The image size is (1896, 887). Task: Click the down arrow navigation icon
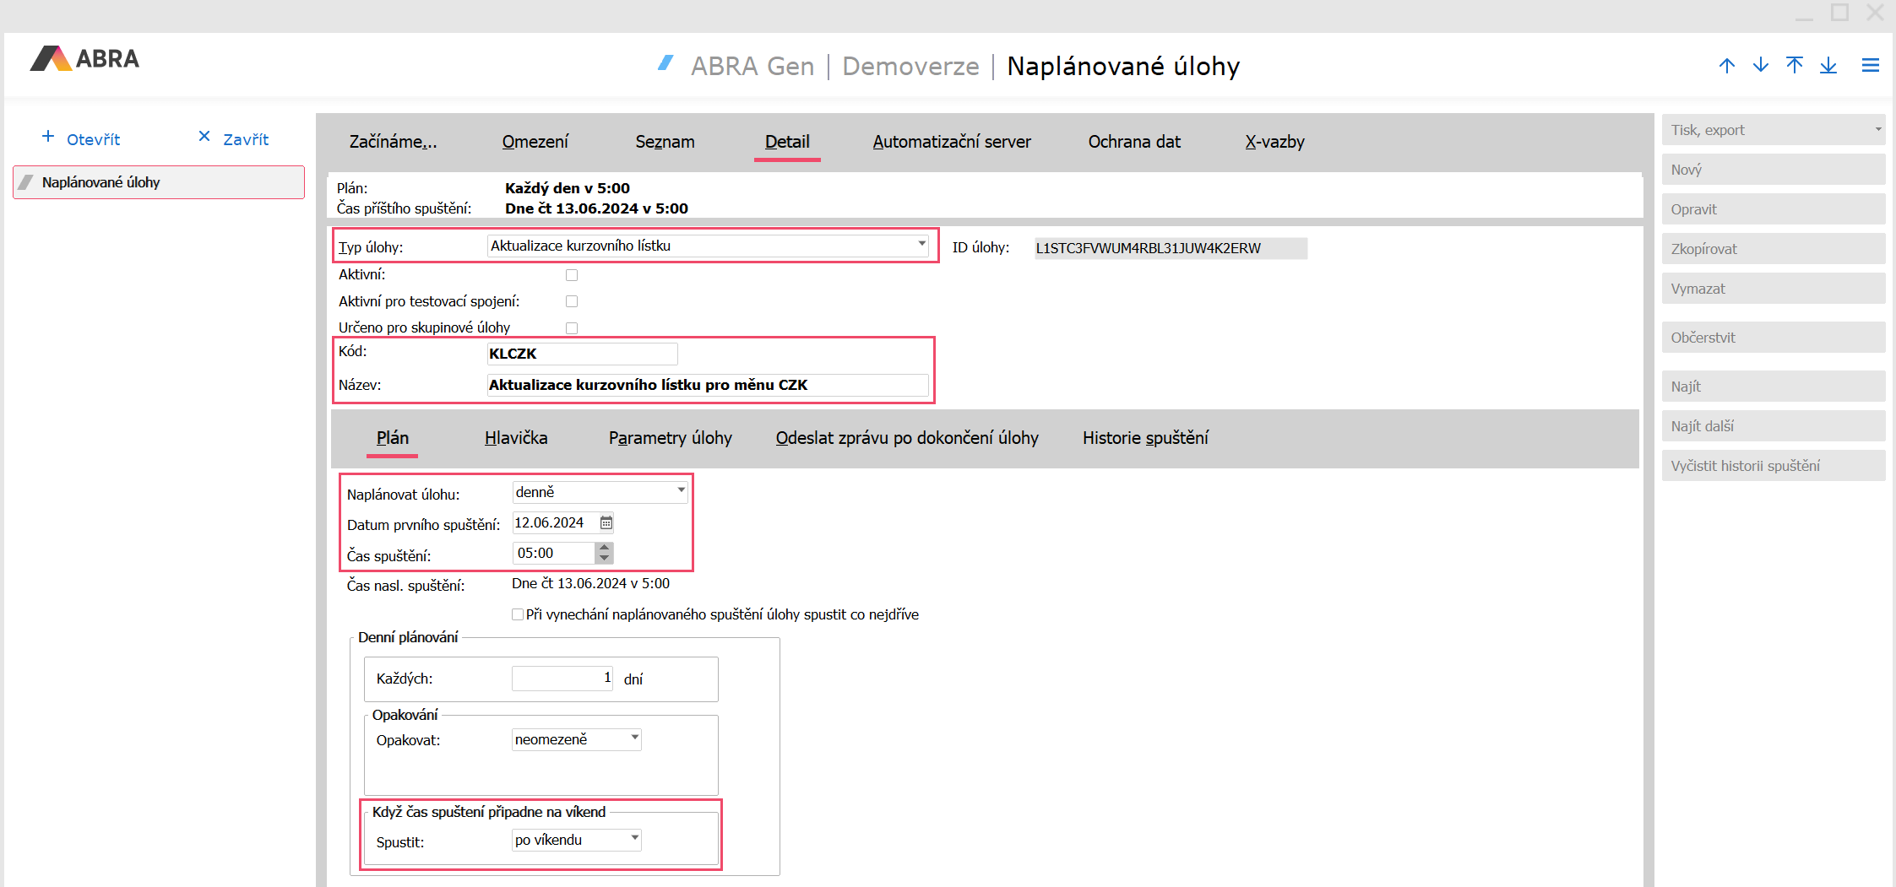(x=1760, y=66)
